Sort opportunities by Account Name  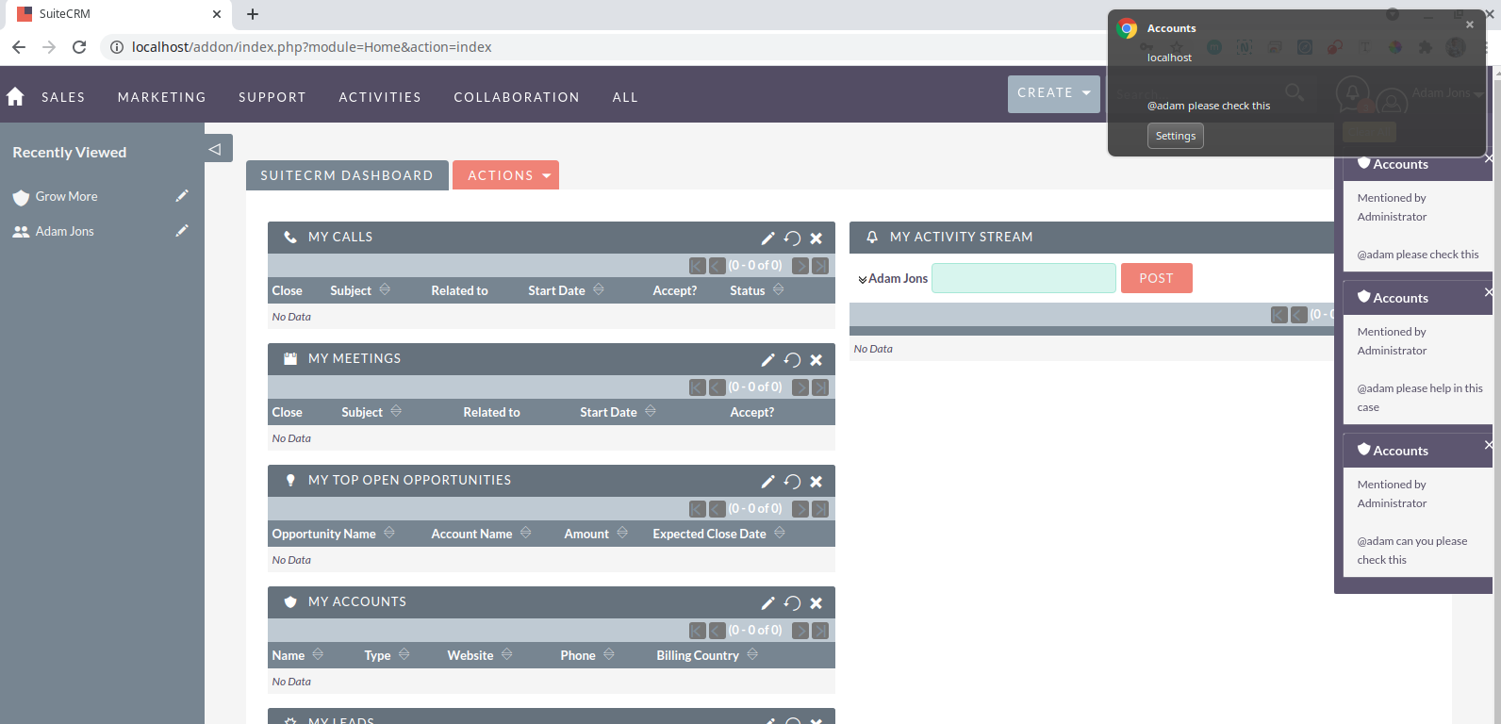(526, 533)
